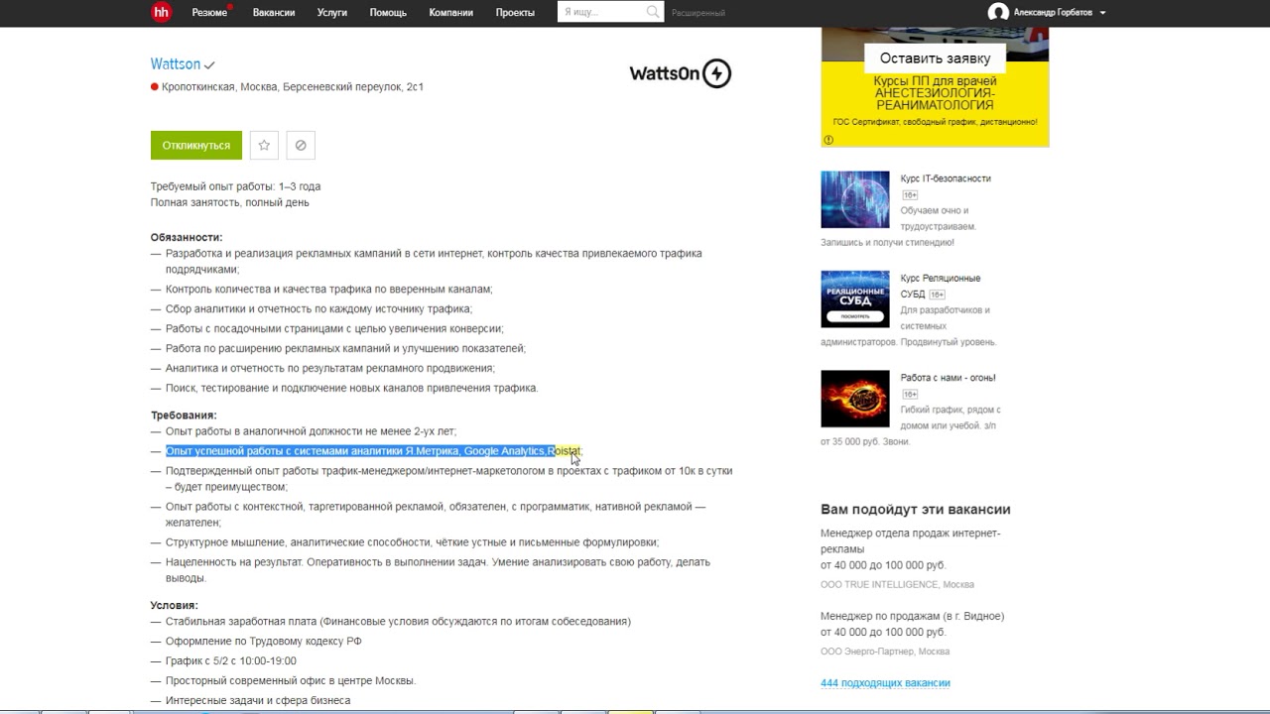1270x714 pixels.
Task: Click the 'Требуемый опыт работы: 1–3 года' text
Action: 235,186
